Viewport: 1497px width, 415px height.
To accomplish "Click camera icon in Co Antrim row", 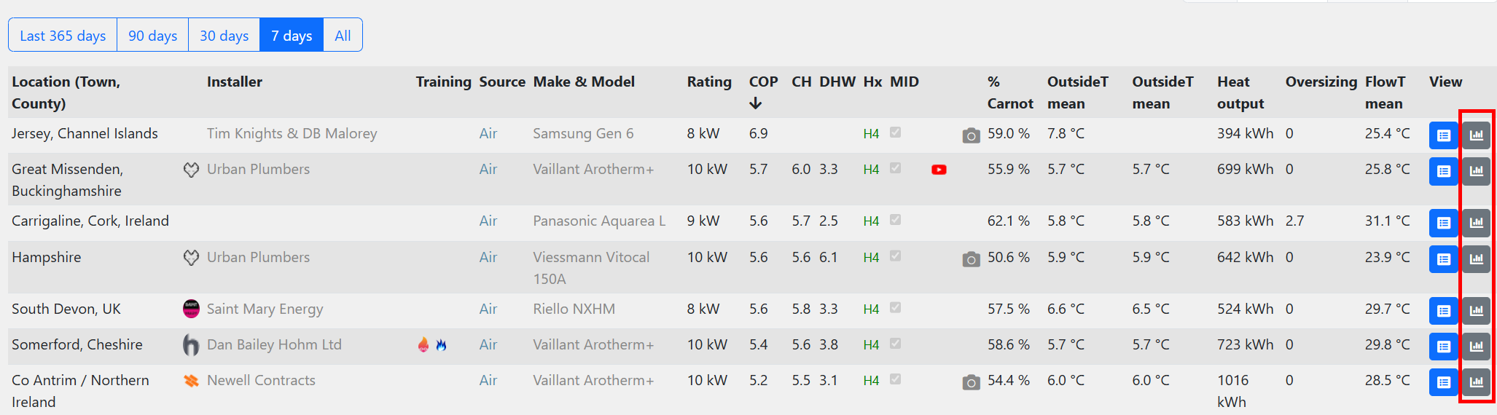I will [x=971, y=382].
